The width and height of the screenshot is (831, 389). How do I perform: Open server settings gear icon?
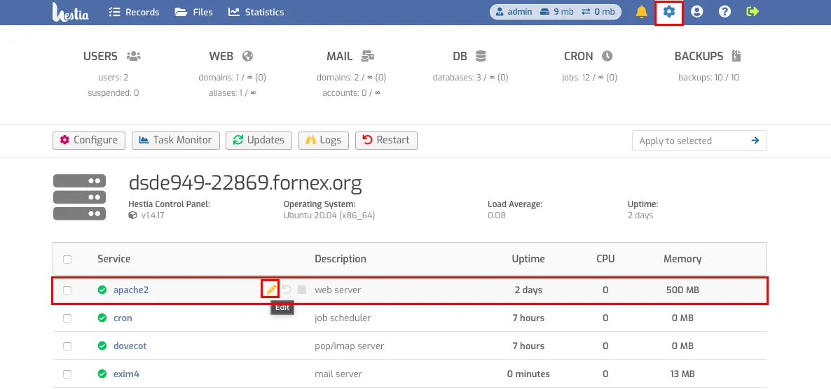pyautogui.click(x=669, y=12)
